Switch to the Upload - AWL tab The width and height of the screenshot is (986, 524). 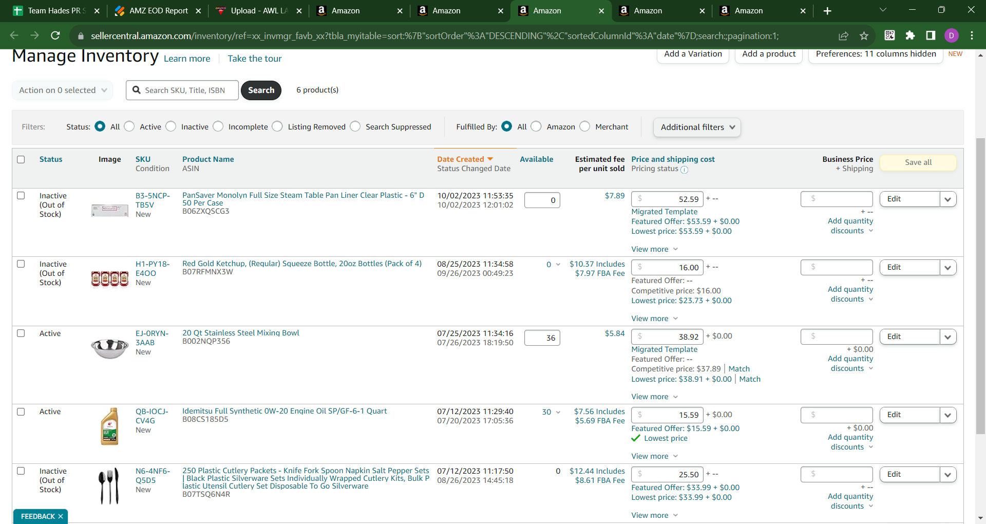[x=258, y=11]
